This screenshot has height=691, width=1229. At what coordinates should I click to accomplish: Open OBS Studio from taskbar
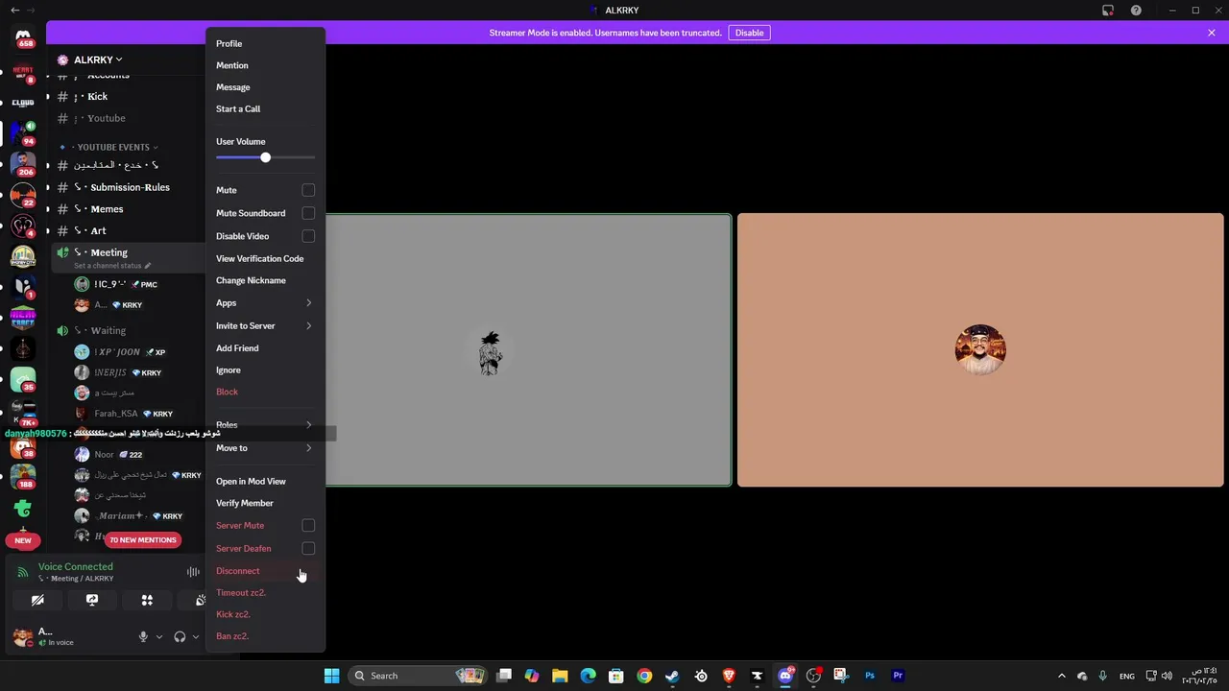813,676
